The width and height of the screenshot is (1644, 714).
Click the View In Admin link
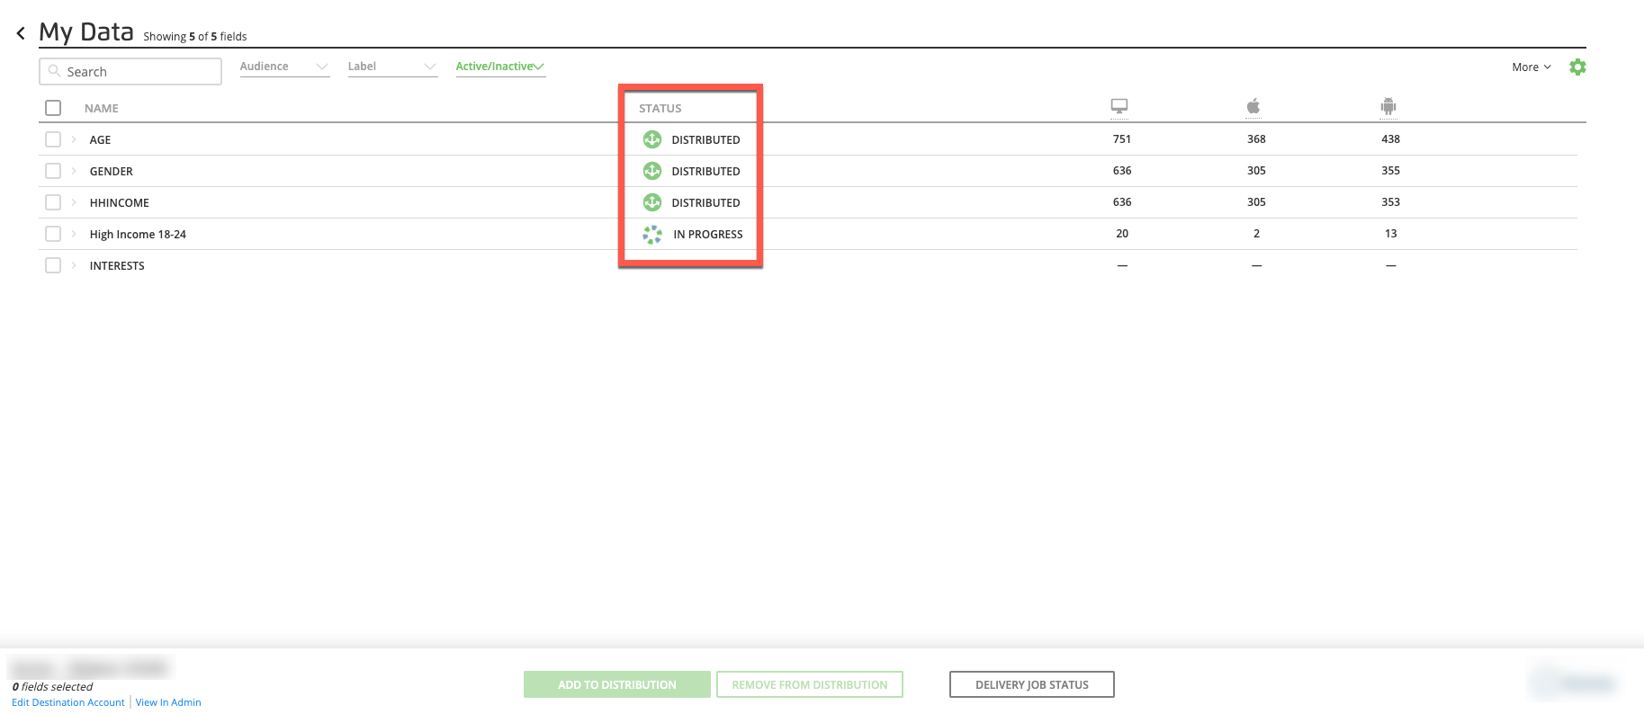pos(168,702)
